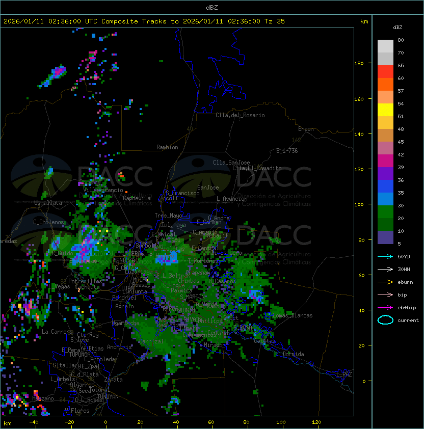
Task: Click the 'dBZ' heading above the color scale
Action: 397,28
